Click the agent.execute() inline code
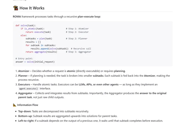This screenshot has height=125, width=187. click(x=29, y=88)
